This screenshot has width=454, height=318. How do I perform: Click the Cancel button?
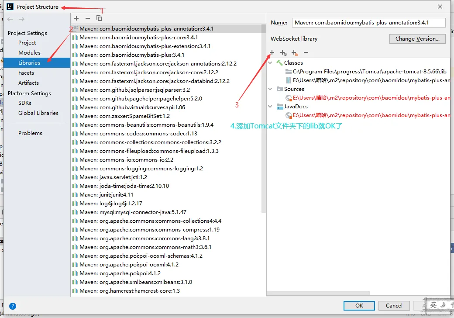(394, 305)
